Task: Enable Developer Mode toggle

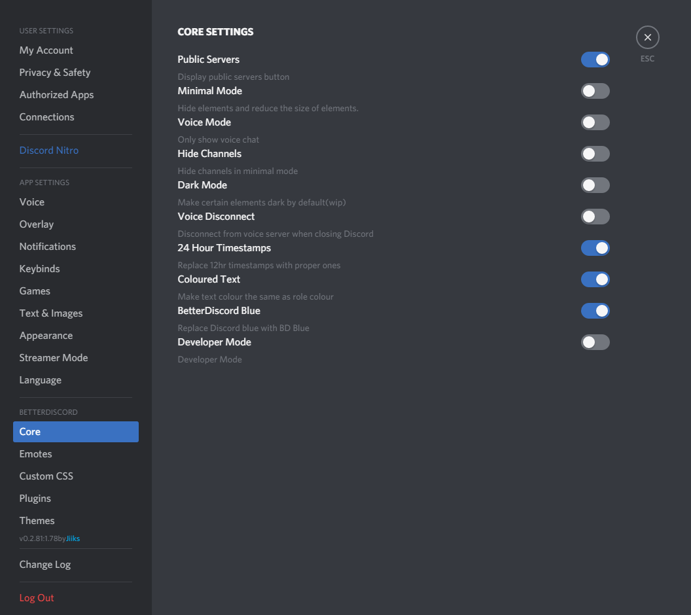Action: [595, 342]
